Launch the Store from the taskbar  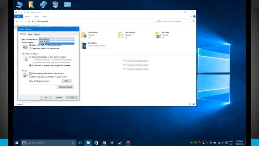coord(96,143)
